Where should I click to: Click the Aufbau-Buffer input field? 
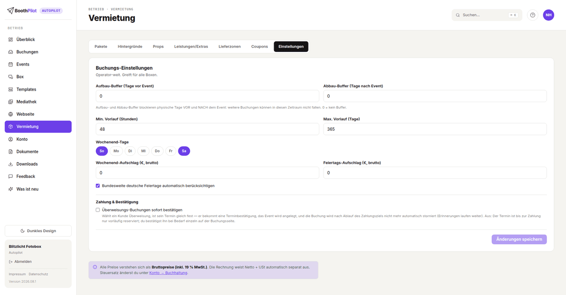[x=207, y=96]
